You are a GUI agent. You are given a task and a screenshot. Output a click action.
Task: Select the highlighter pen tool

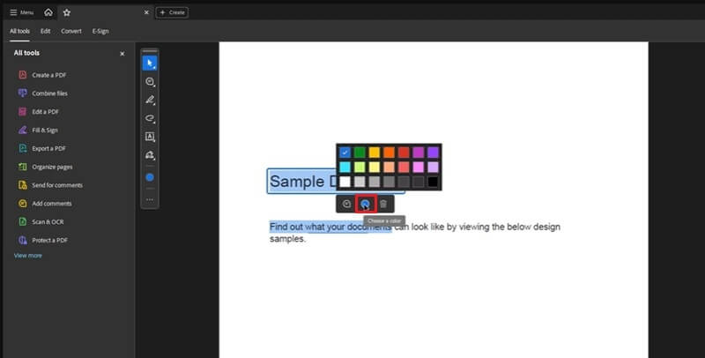click(150, 100)
